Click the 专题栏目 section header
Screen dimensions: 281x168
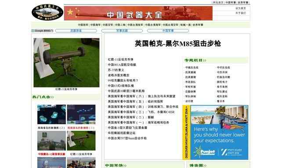pos(195,60)
